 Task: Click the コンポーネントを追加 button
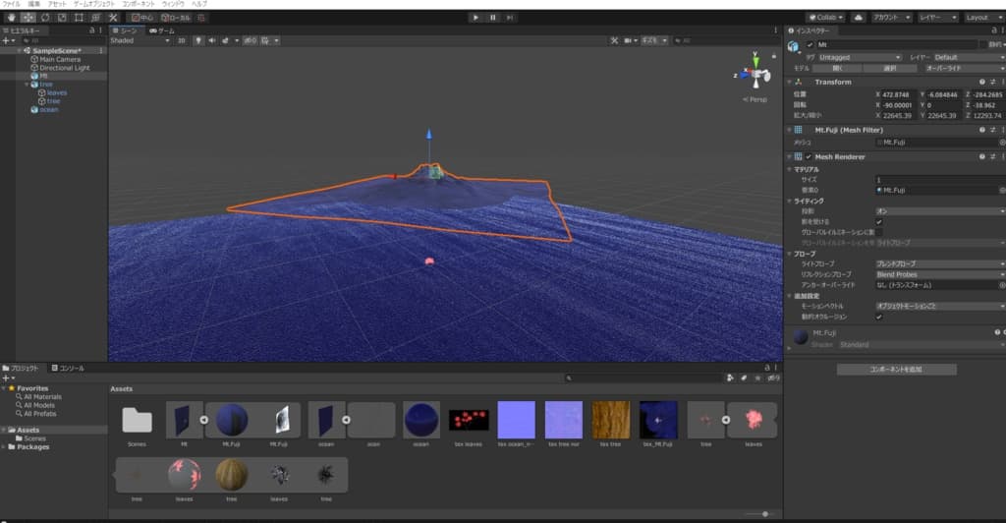coord(896,370)
